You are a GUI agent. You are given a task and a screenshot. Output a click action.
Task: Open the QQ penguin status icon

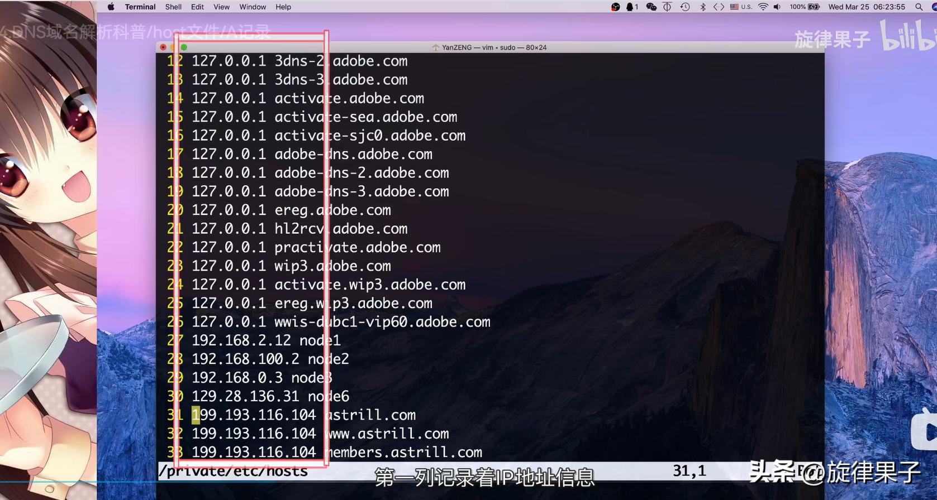click(632, 7)
